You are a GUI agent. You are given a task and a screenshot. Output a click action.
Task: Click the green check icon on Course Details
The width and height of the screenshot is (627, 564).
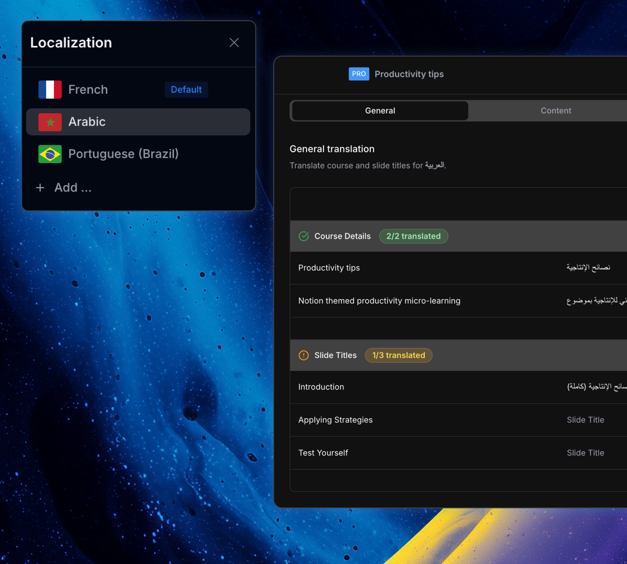pos(304,236)
